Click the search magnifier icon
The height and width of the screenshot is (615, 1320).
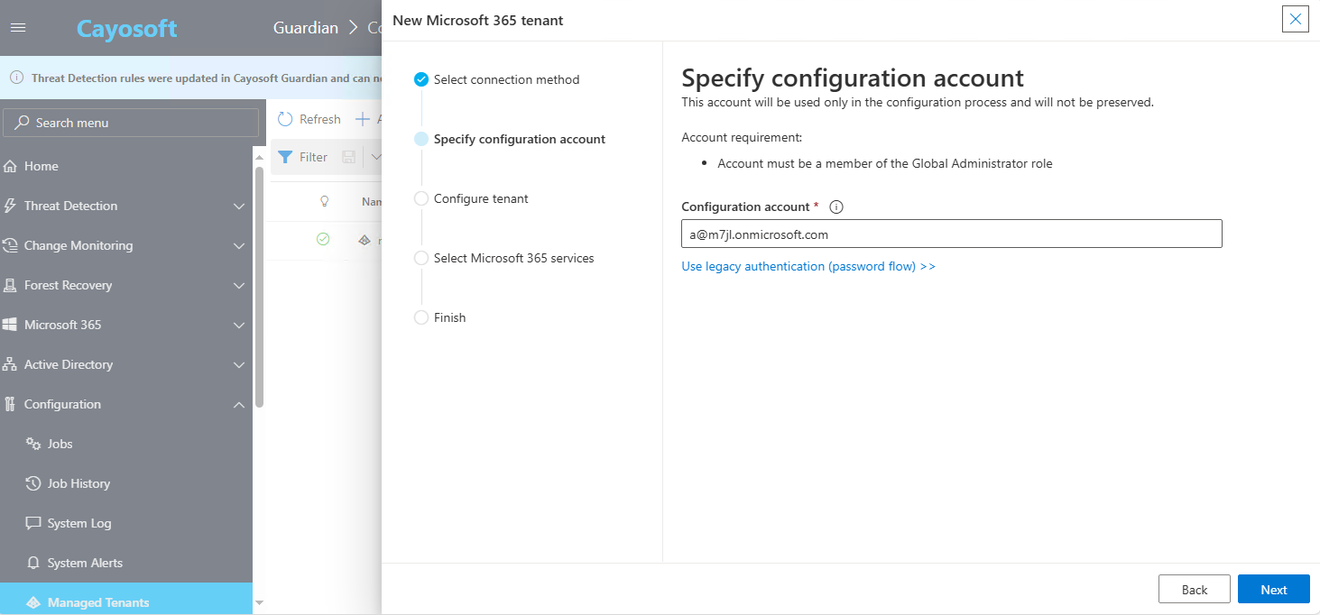[x=23, y=123]
